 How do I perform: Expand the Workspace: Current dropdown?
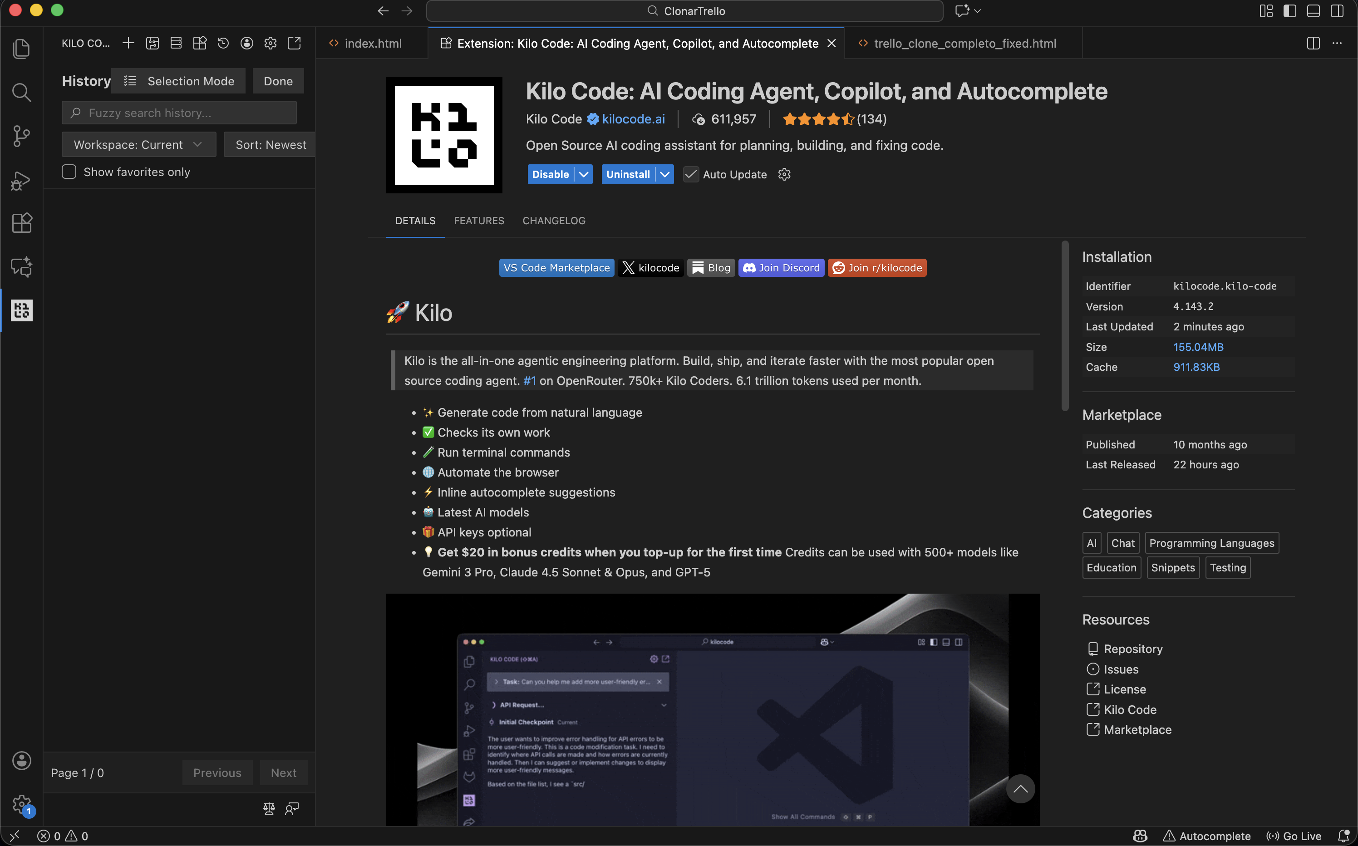click(138, 145)
